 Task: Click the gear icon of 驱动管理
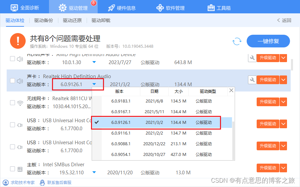[x=63, y=8]
